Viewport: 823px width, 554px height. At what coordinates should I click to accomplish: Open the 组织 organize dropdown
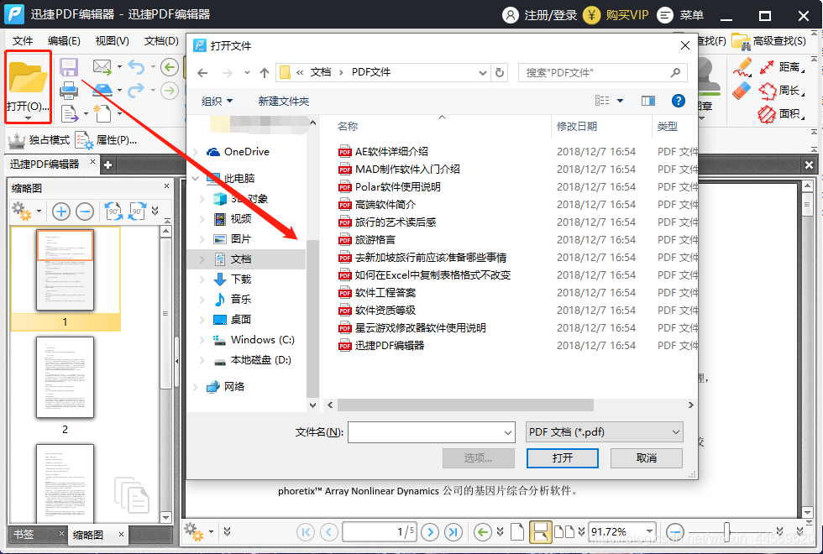[217, 102]
